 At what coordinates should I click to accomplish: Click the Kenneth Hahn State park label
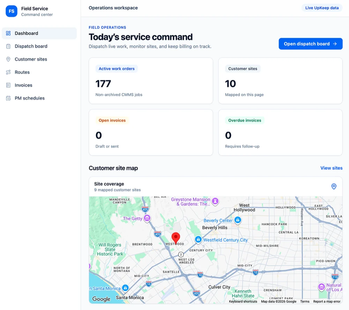243,294
